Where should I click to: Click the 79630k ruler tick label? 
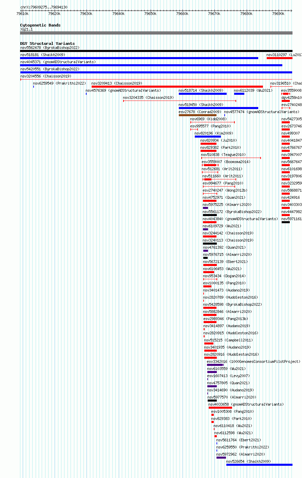coord(86,14)
